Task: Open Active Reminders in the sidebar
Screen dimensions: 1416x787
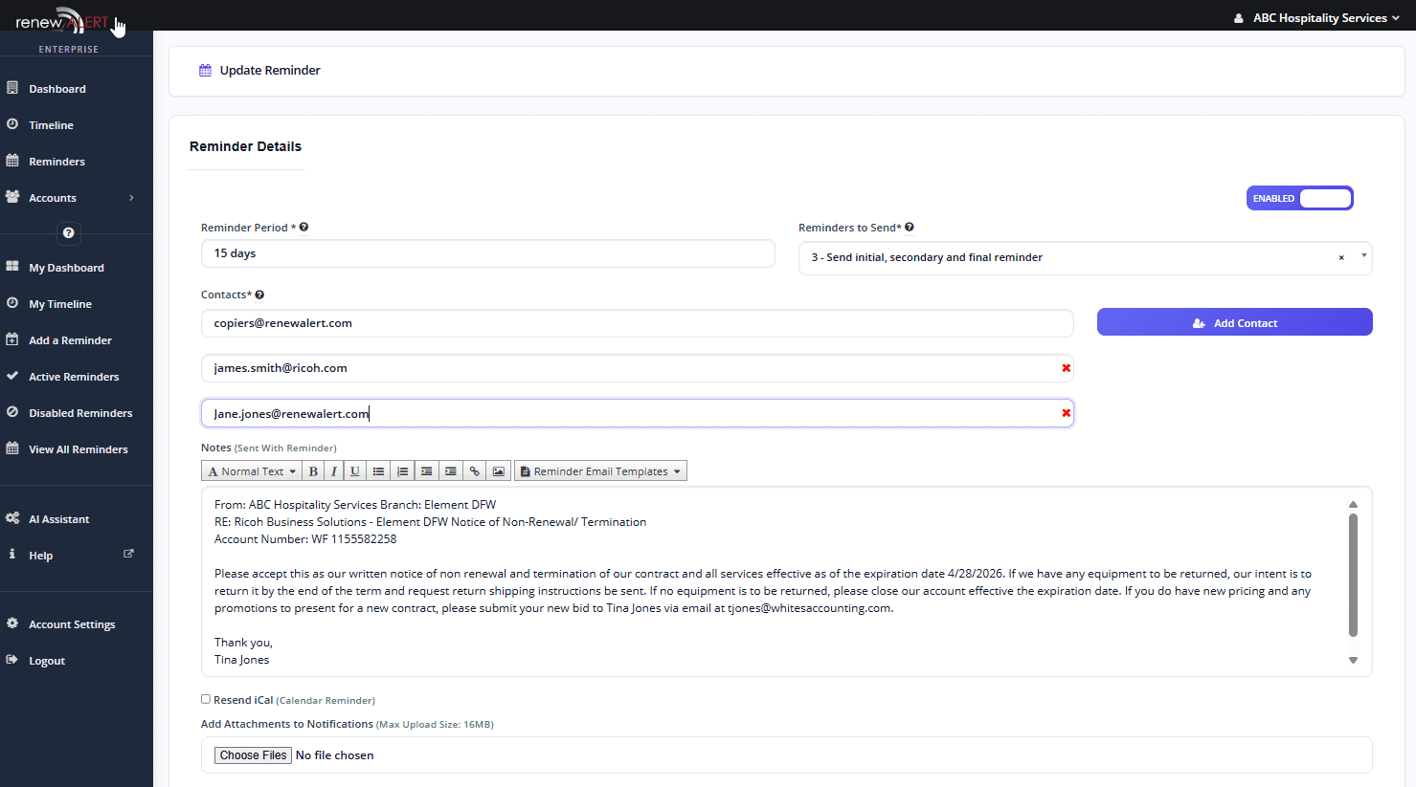Action: [74, 377]
